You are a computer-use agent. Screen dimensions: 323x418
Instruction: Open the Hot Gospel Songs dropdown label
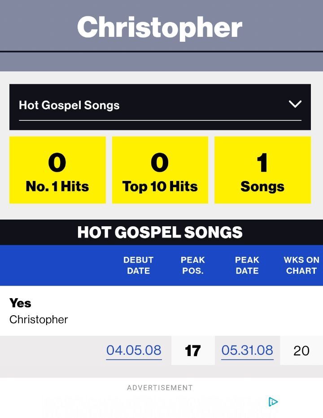69,106
